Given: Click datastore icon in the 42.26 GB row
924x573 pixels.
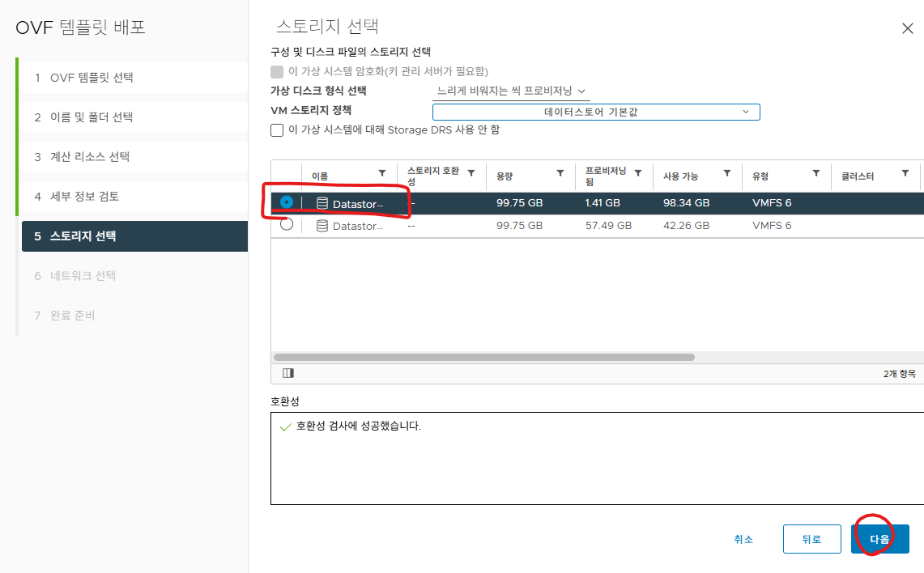Looking at the screenshot, I should tap(321, 226).
